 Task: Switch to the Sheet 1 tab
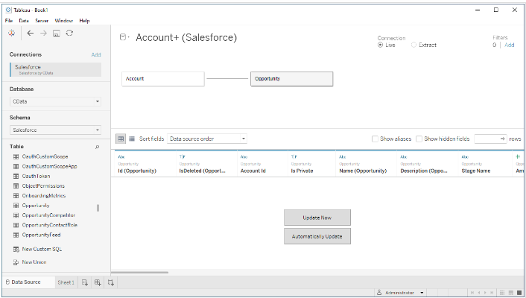[x=66, y=282]
